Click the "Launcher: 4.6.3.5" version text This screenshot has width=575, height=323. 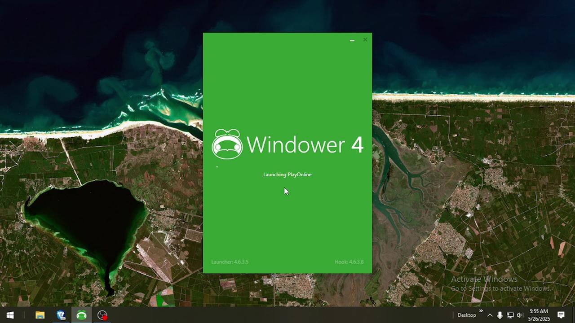tap(230, 262)
